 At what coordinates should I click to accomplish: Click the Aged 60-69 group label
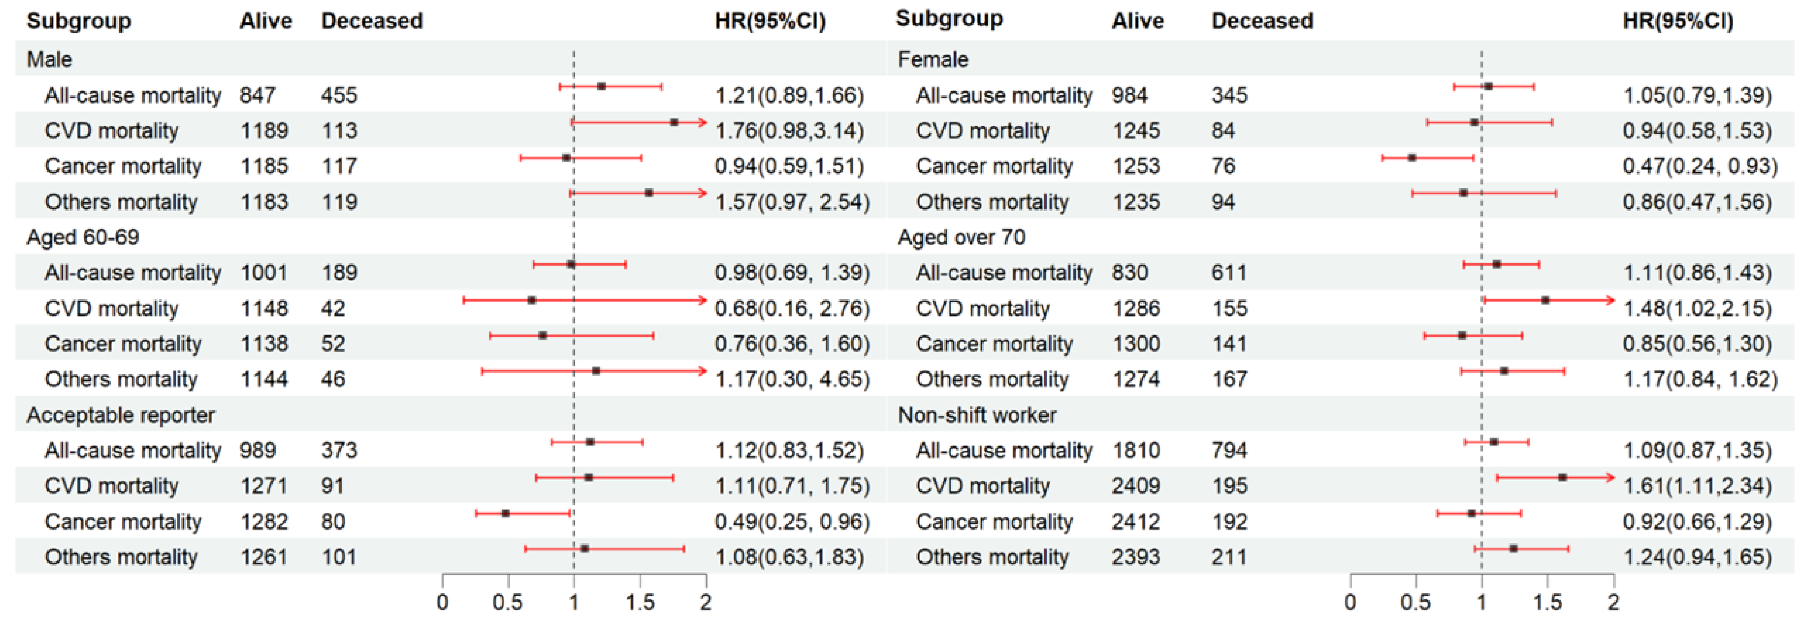83,237
